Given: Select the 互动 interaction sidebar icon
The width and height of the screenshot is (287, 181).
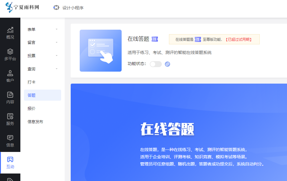Looking at the screenshot, I should (x=10, y=163).
